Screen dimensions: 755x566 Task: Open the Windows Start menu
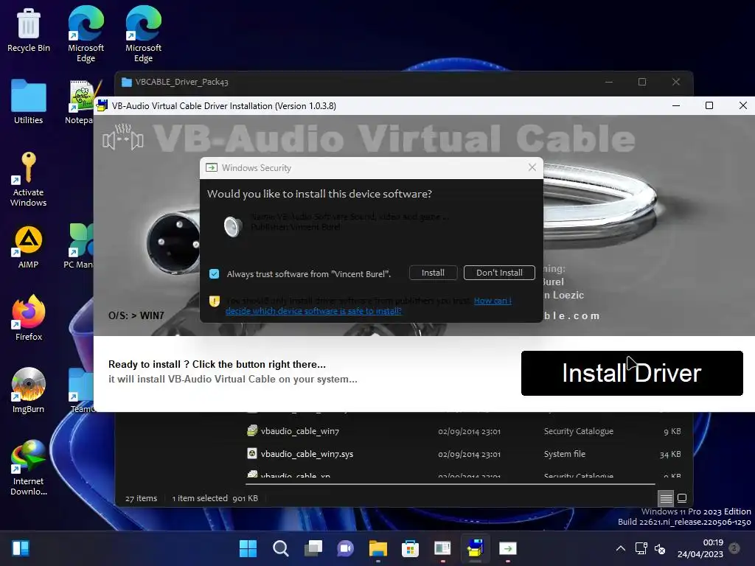click(x=248, y=548)
